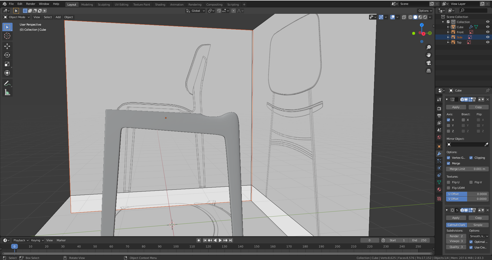The width and height of the screenshot is (492, 260).
Task: Open Modifier properties wrench tab
Action: coord(439,154)
